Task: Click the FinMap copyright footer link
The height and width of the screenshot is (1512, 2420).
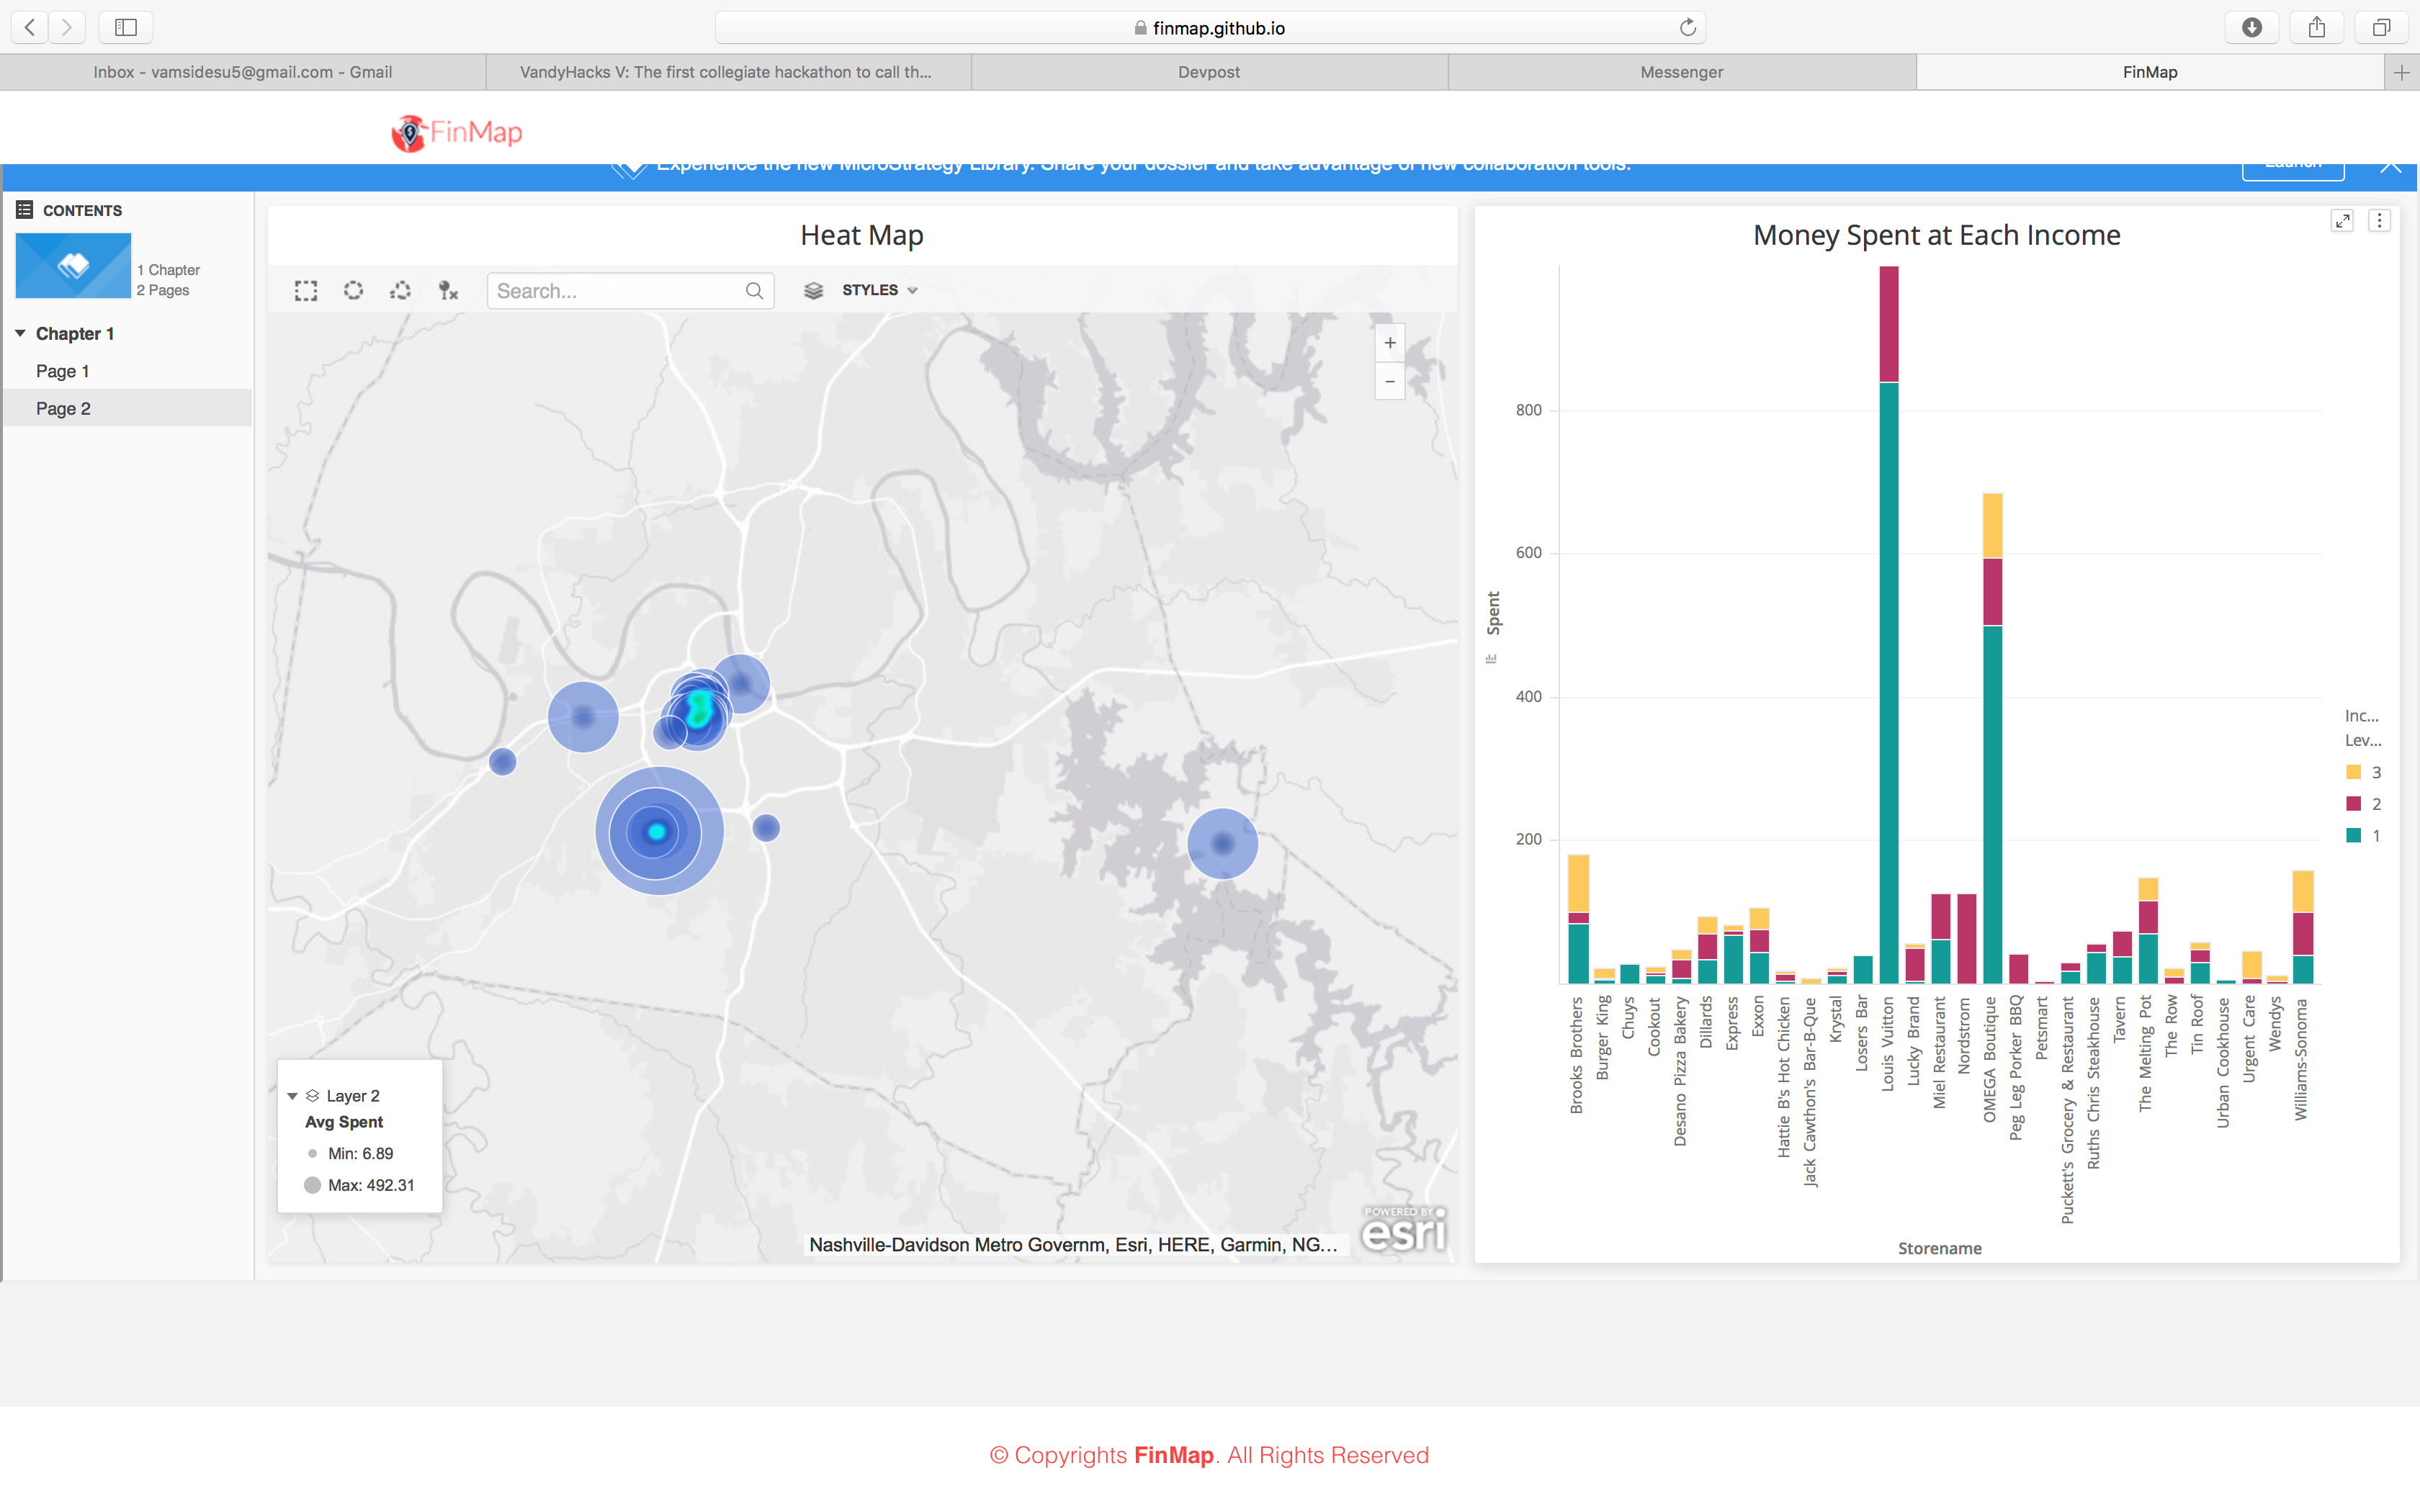Action: coord(1173,1455)
